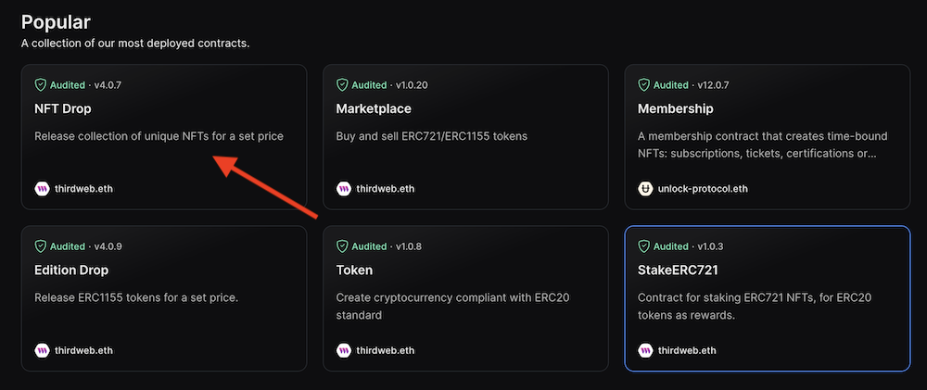Click the thirdweb avatar icon under StakeERC721
The height and width of the screenshot is (390, 927).
tap(646, 351)
